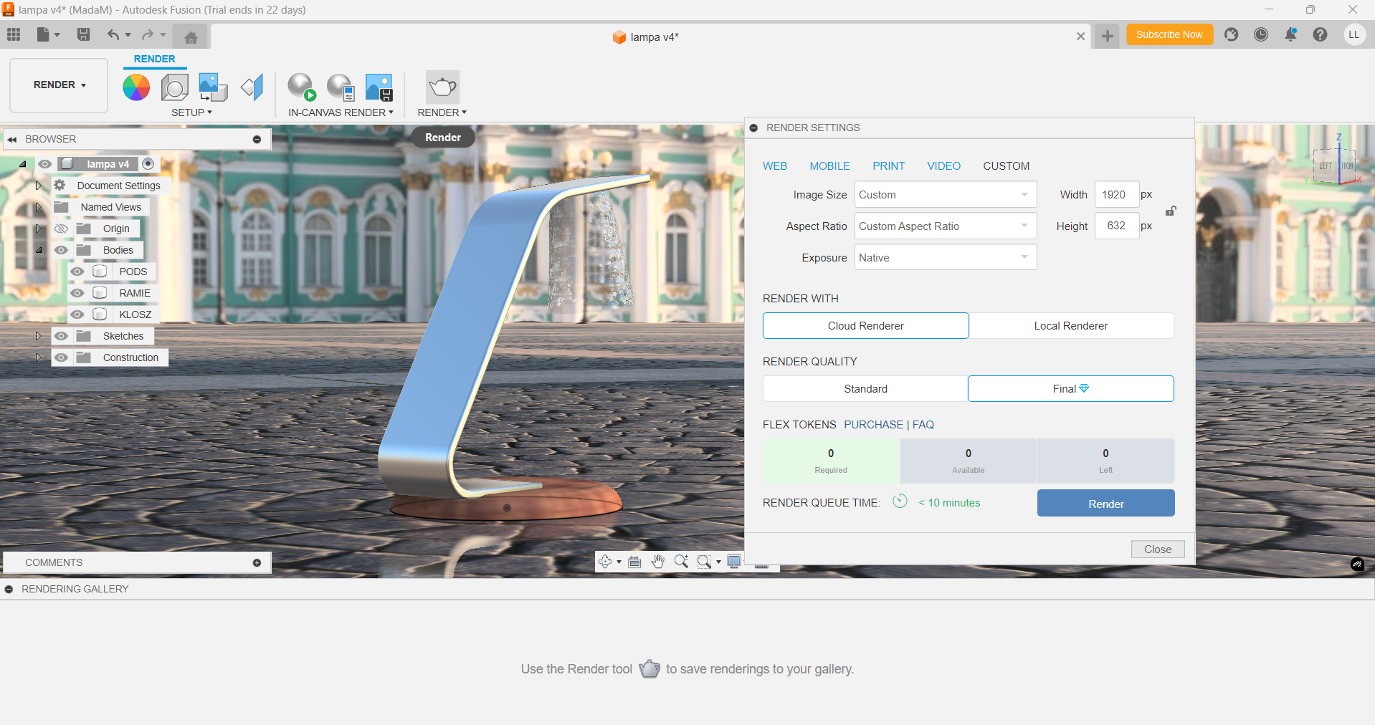Set render quality to Standard
The height and width of the screenshot is (725, 1375).
pyautogui.click(x=865, y=389)
